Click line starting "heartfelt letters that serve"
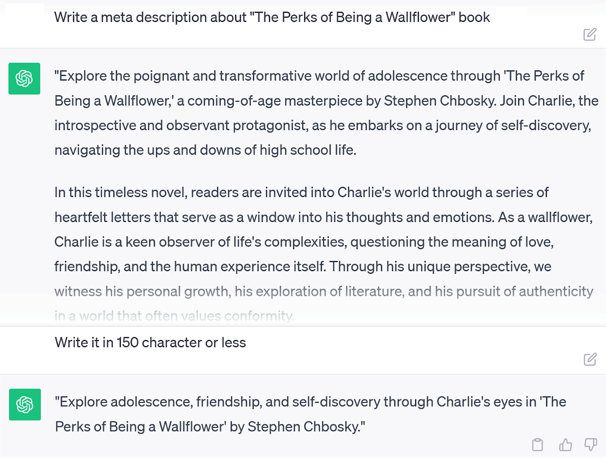This screenshot has width=606, height=458. click(323, 217)
